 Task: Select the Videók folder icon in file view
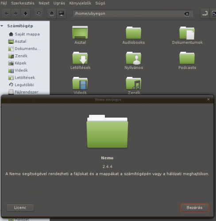click(x=80, y=83)
